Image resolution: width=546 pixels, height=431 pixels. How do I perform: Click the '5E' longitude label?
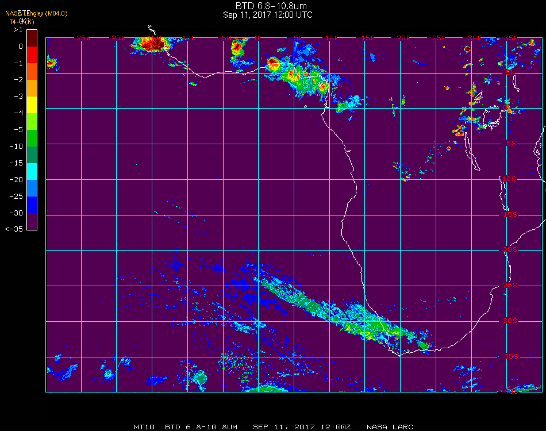pyautogui.click(x=298, y=38)
